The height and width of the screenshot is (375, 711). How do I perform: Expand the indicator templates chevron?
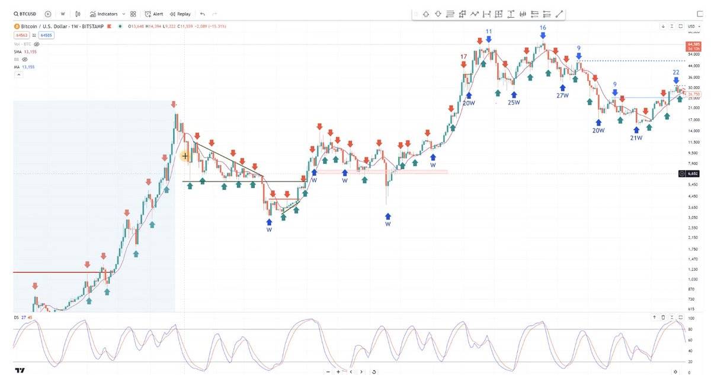123,14
